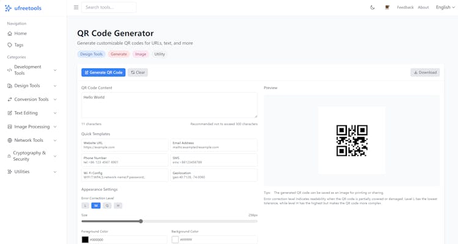Viewport: 458px width, 244px height.
Task: Click the coffee cup icon in header
Action: 387,7
